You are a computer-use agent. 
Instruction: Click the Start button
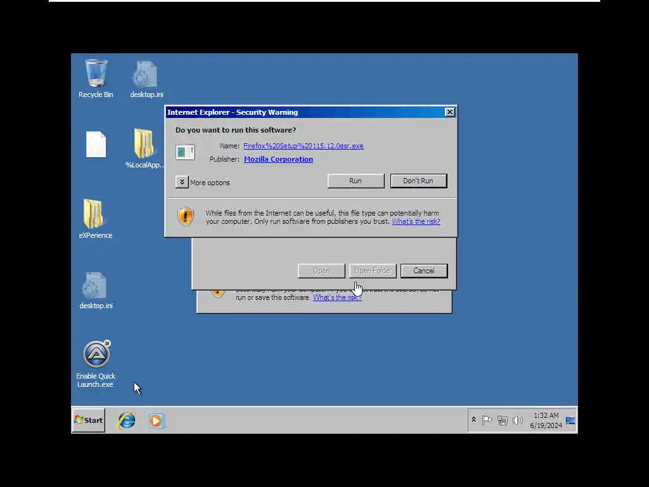pyautogui.click(x=89, y=420)
